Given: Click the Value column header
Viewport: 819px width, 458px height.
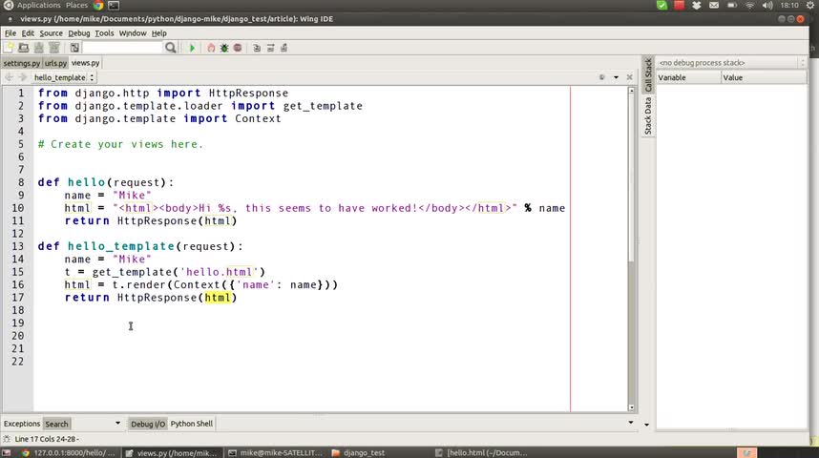Looking at the screenshot, I should point(765,77).
